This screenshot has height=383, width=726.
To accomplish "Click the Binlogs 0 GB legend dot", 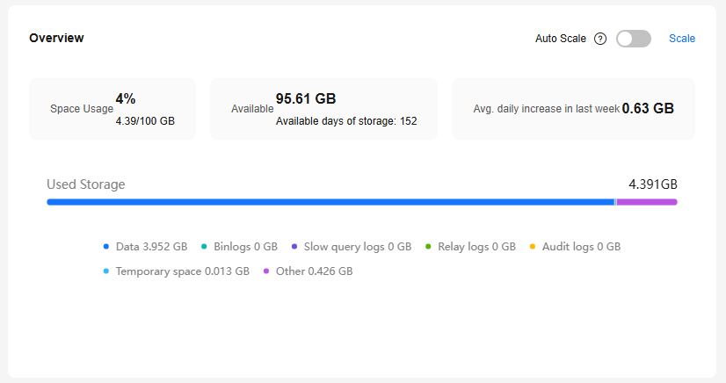I will (x=204, y=247).
